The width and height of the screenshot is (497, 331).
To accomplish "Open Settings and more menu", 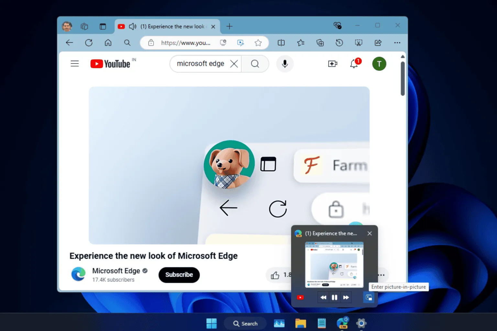I will tap(397, 43).
